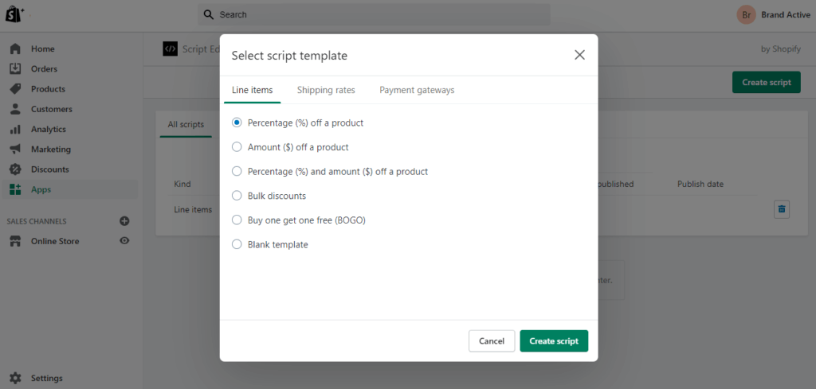Click the Analytics bar chart icon
Image resolution: width=816 pixels, height=389 pixels.
15,130
